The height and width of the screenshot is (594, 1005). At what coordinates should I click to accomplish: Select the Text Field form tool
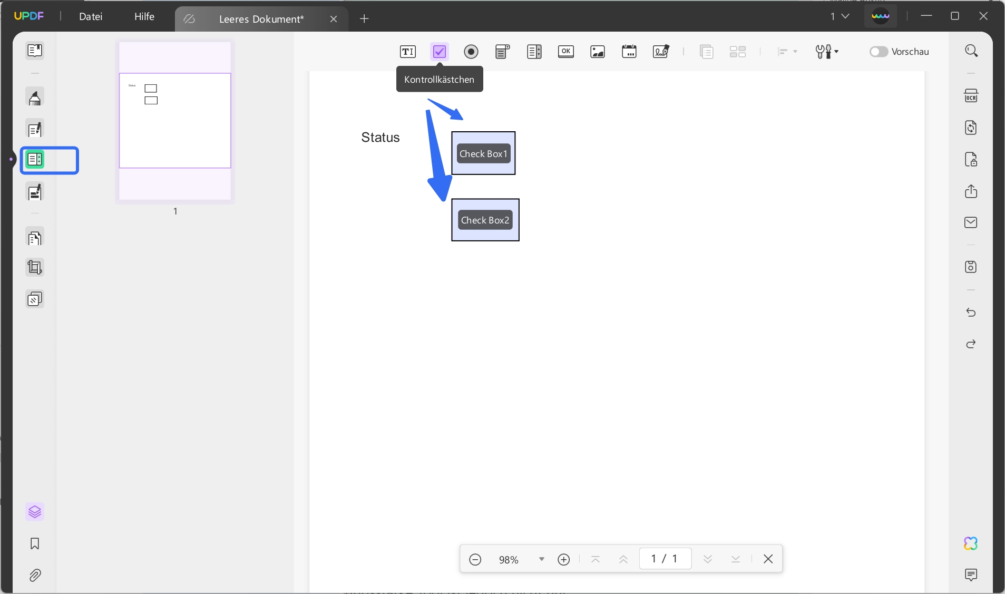[407, 52]
